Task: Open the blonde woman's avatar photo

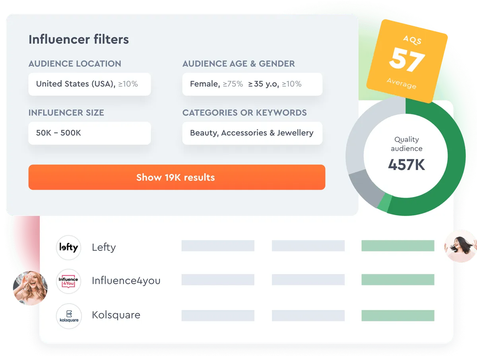Action: (x=30, y=288)
